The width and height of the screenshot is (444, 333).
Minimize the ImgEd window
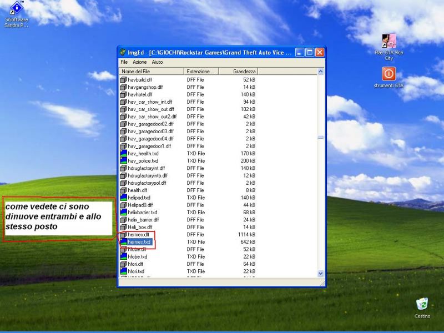(300, 52)
